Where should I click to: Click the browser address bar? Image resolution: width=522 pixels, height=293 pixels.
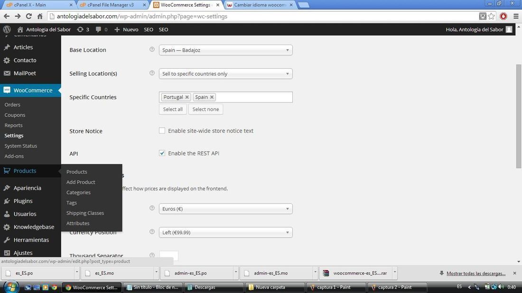262,16
